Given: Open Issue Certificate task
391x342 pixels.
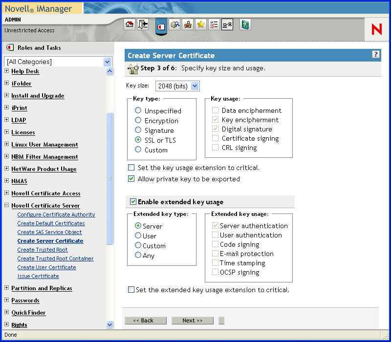Looking at the screenshot, I should pos(38,276).
